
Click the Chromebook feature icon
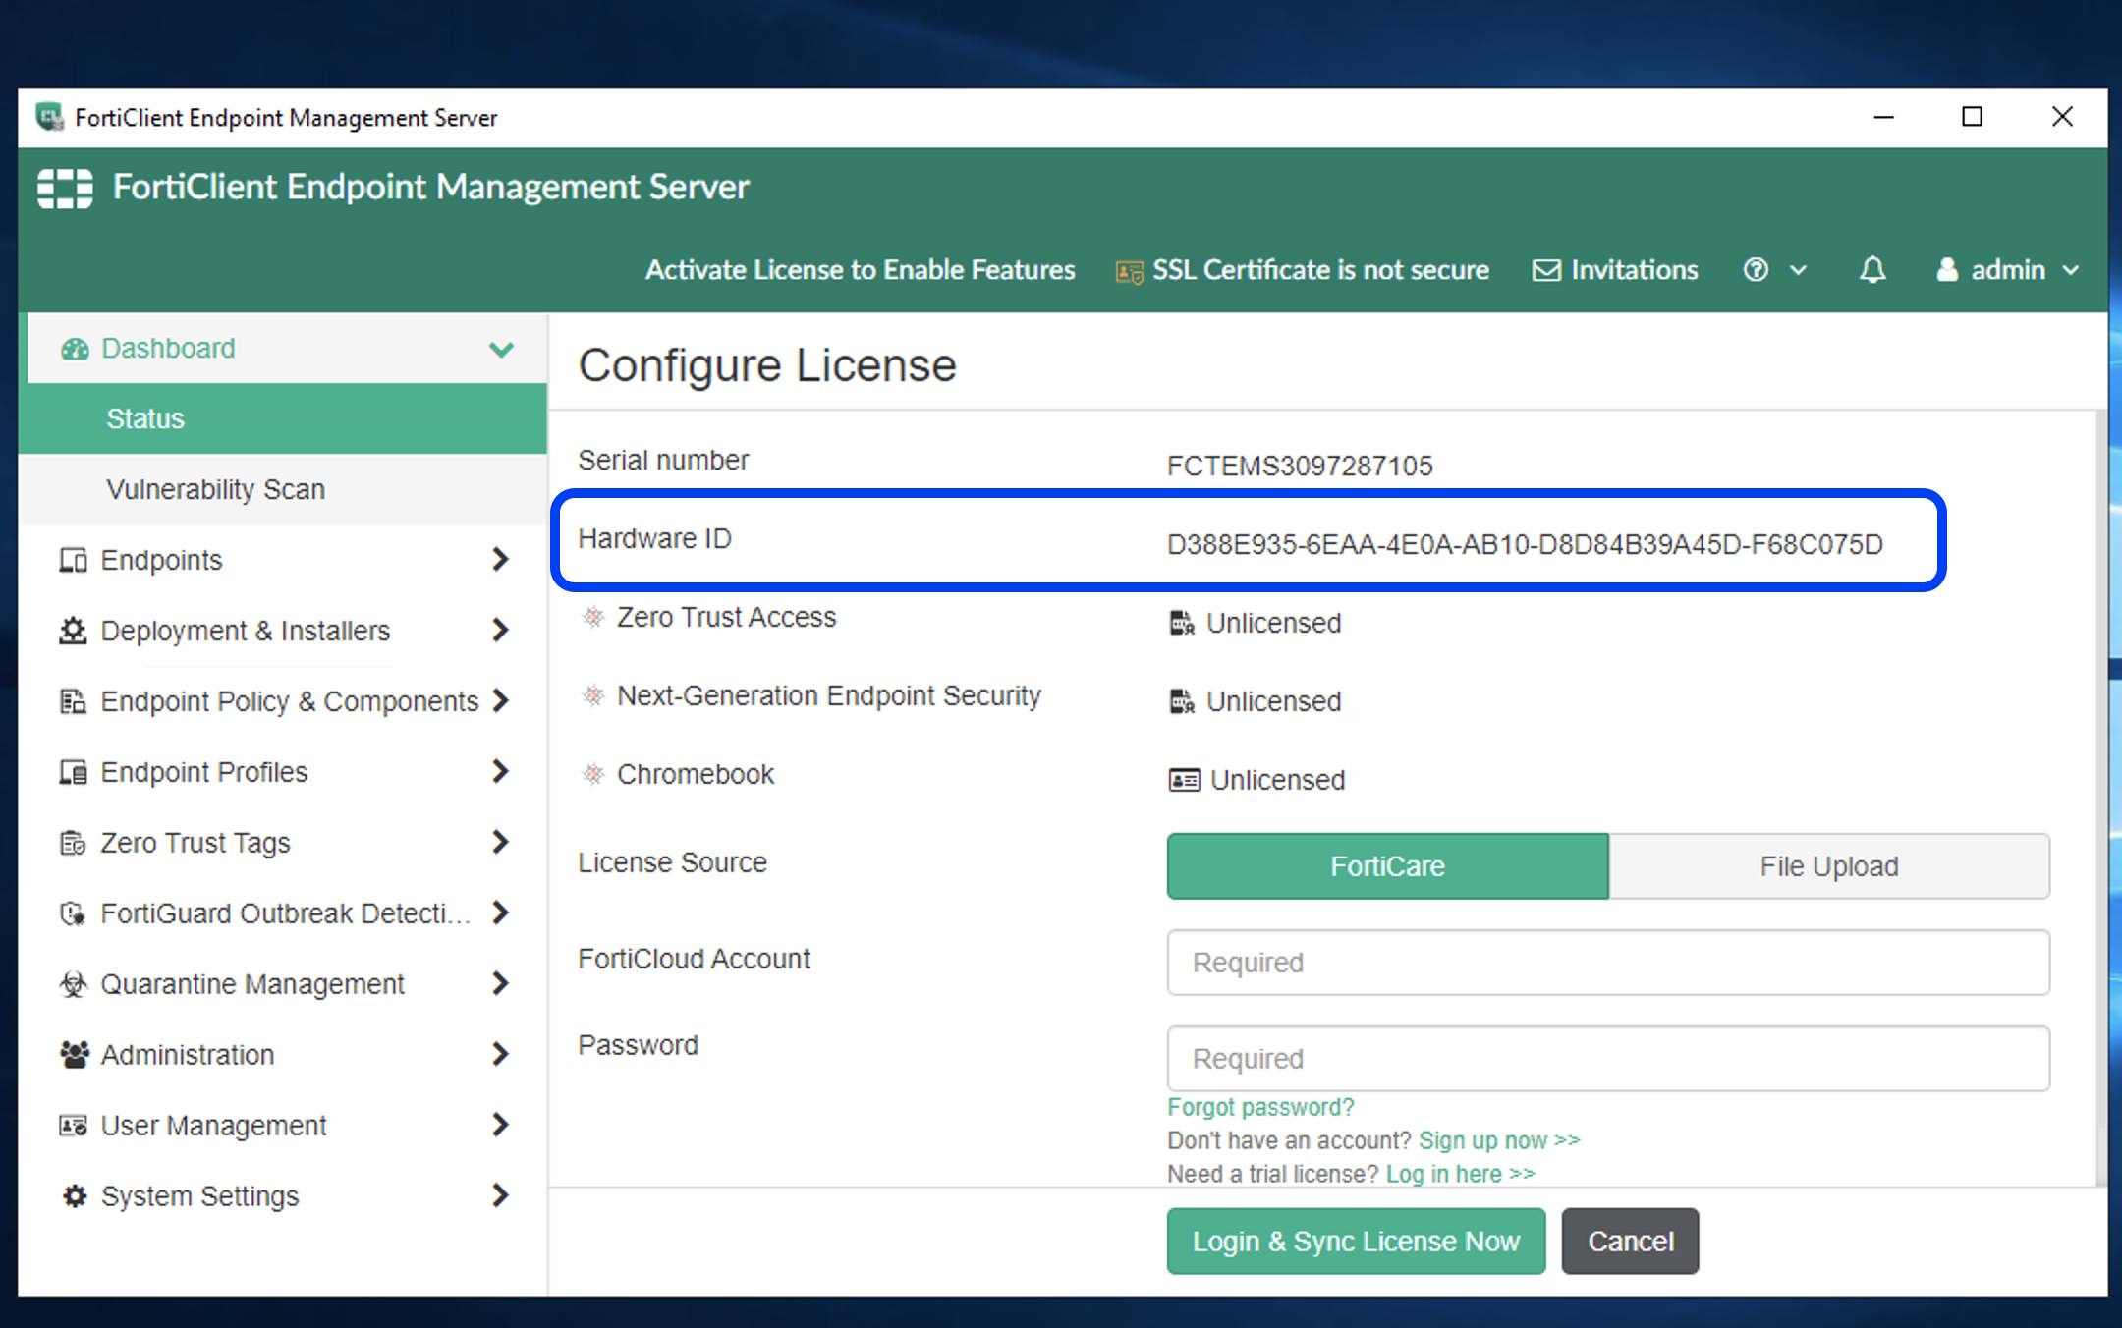(x=592, y=774)
